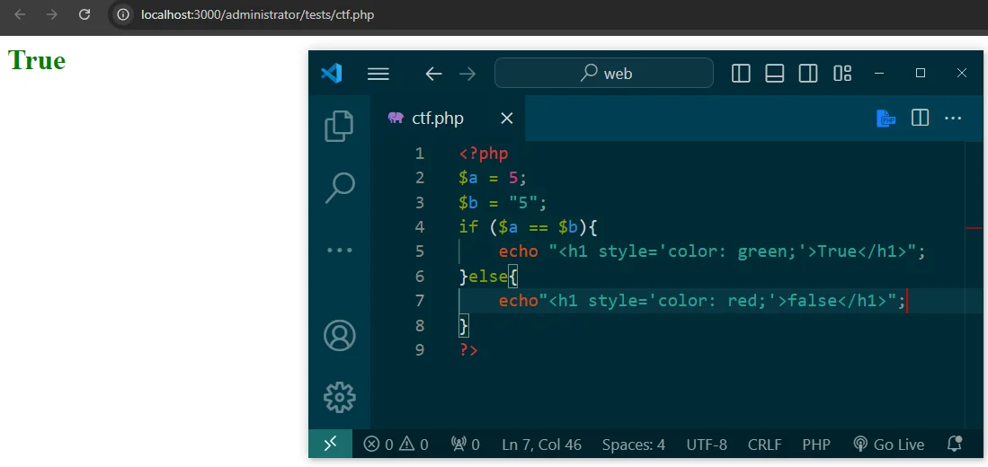Customize editor layout
This screenshot has width=988, height=467.
click(x=842, y=74)
